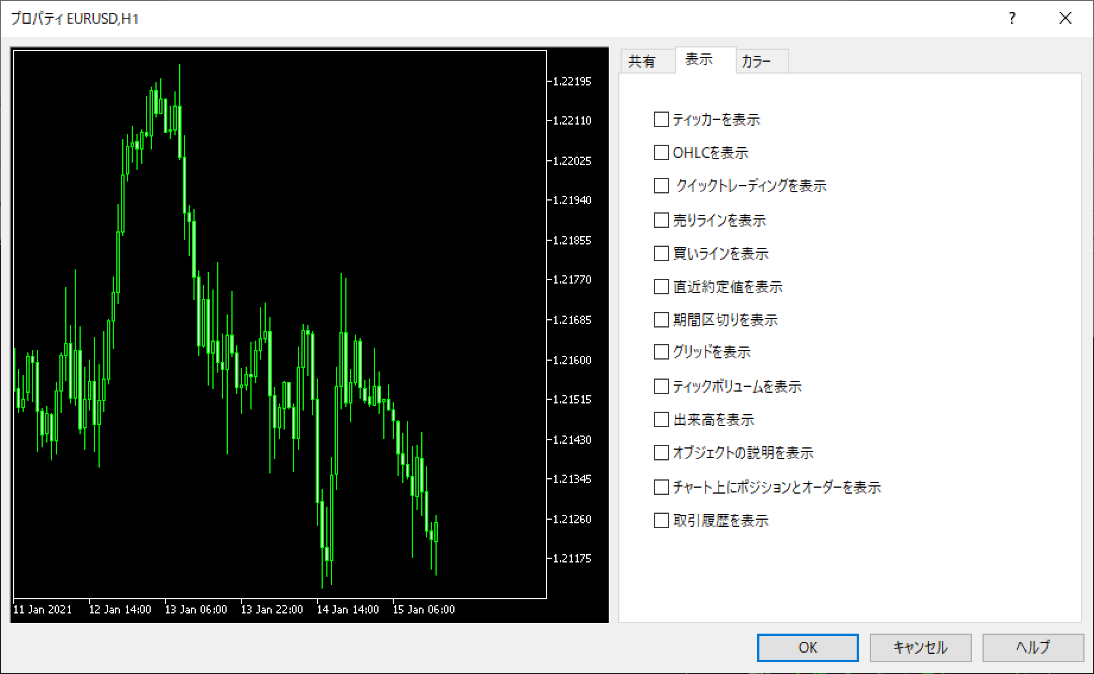Switch to the 共有 tab
Image resolution: width=1094 pixels, height=674 pixels.
click(x=647, y=61)
